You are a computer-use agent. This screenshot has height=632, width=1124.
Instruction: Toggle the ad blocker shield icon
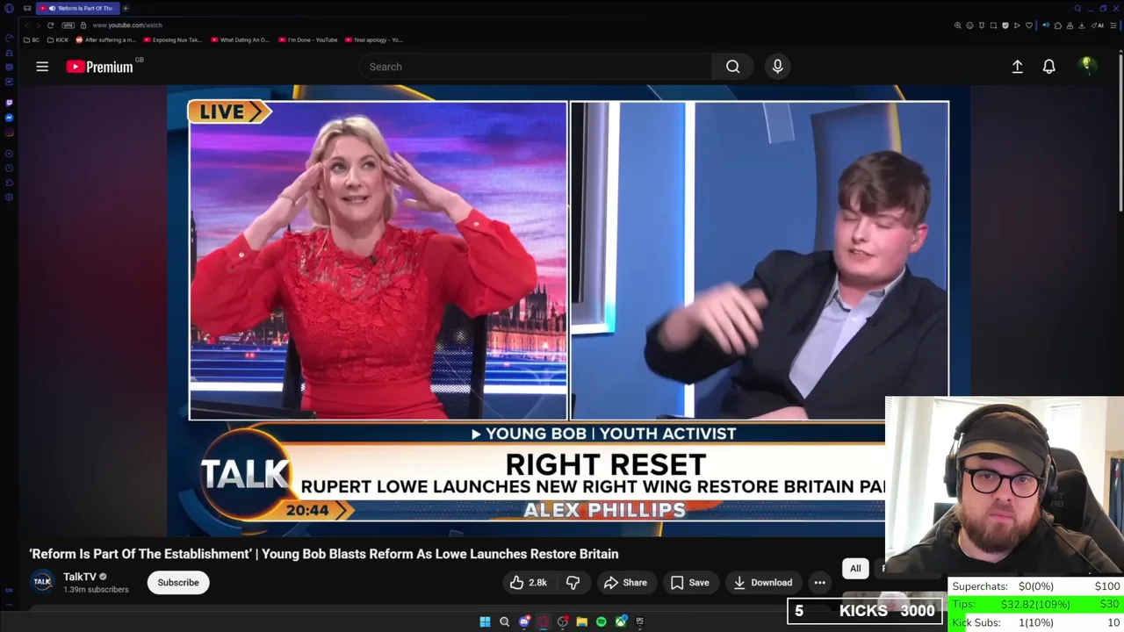[1005, 25]
